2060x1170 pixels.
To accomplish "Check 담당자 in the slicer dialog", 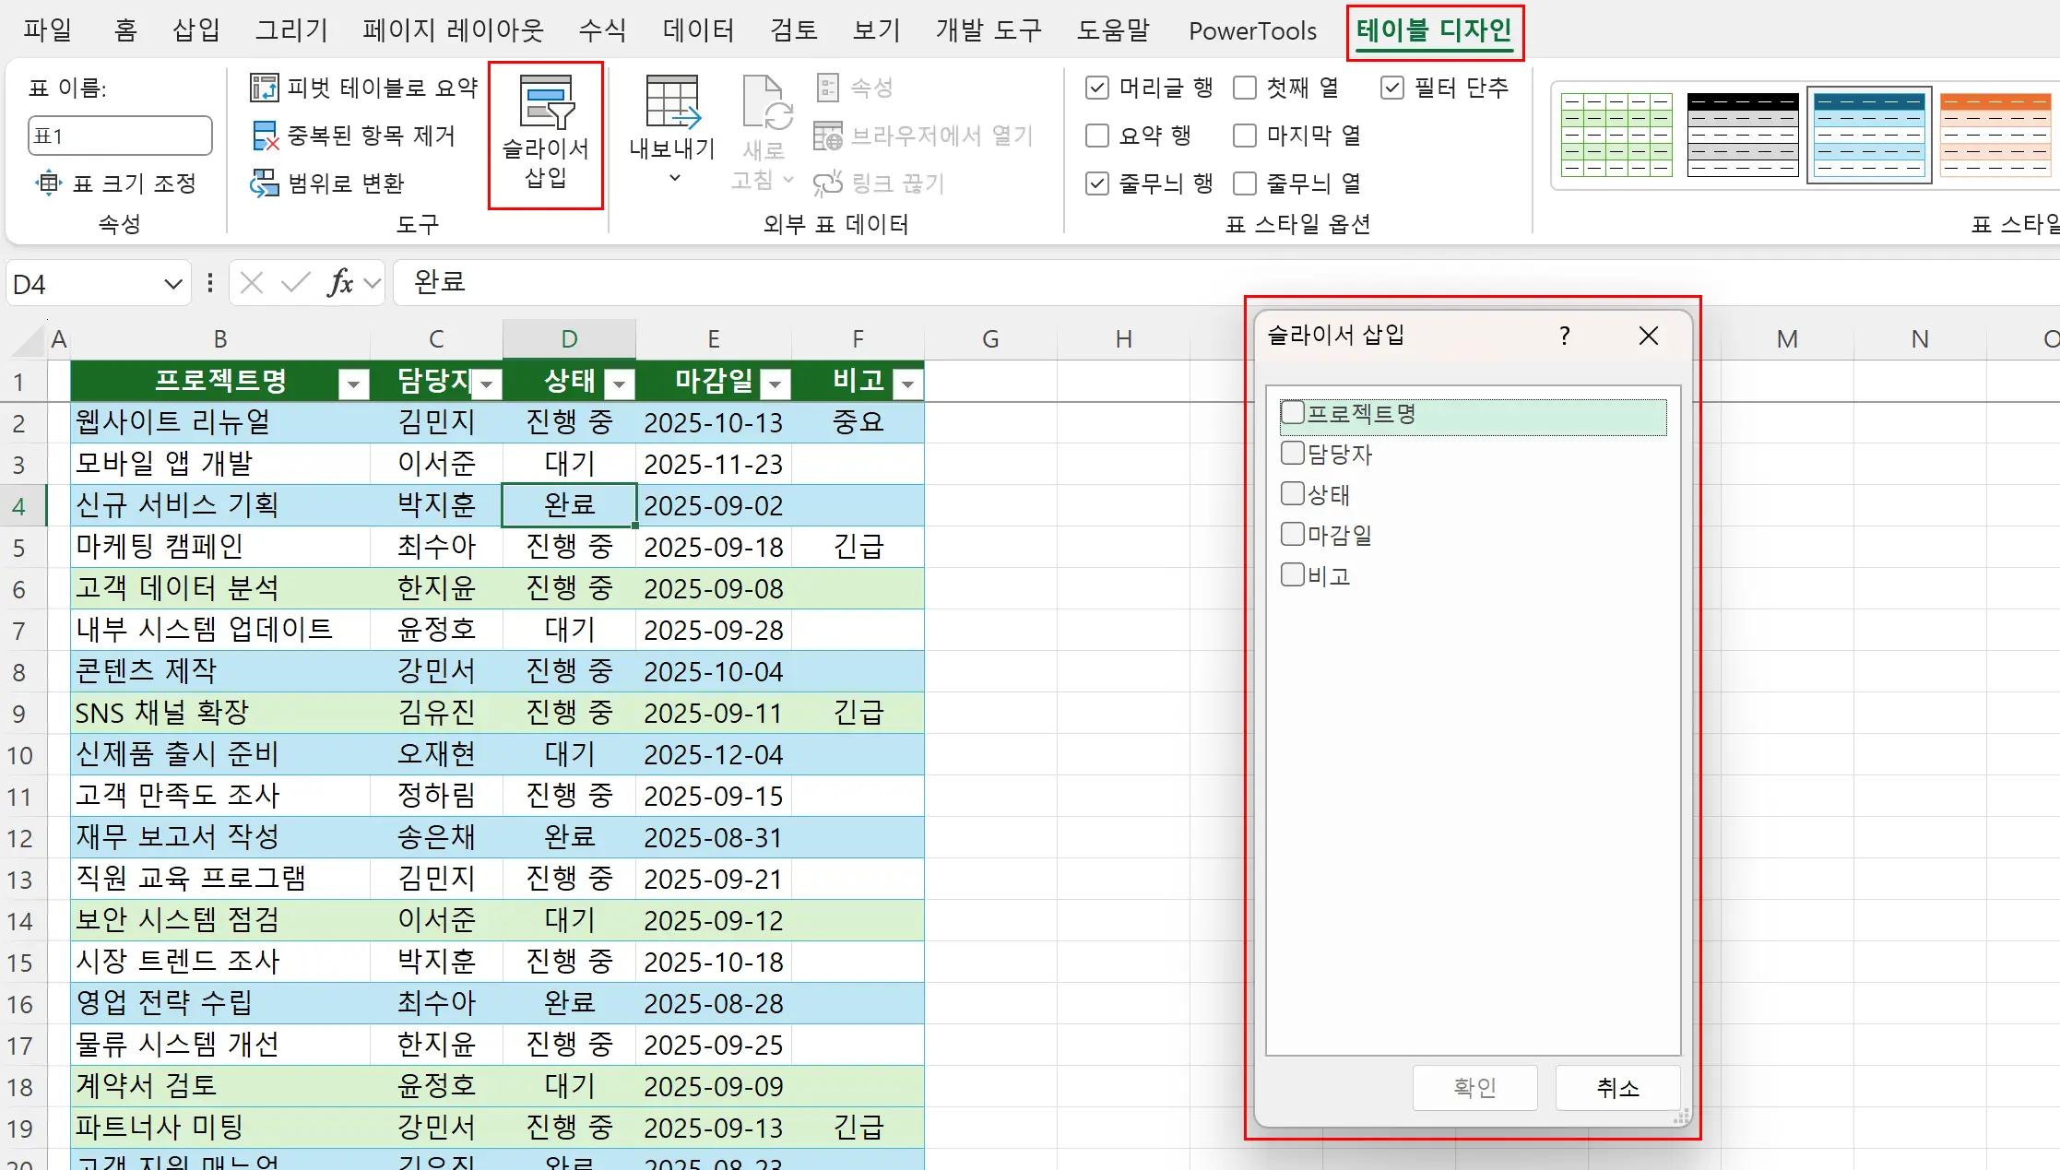I will (x=1293, y=453).
